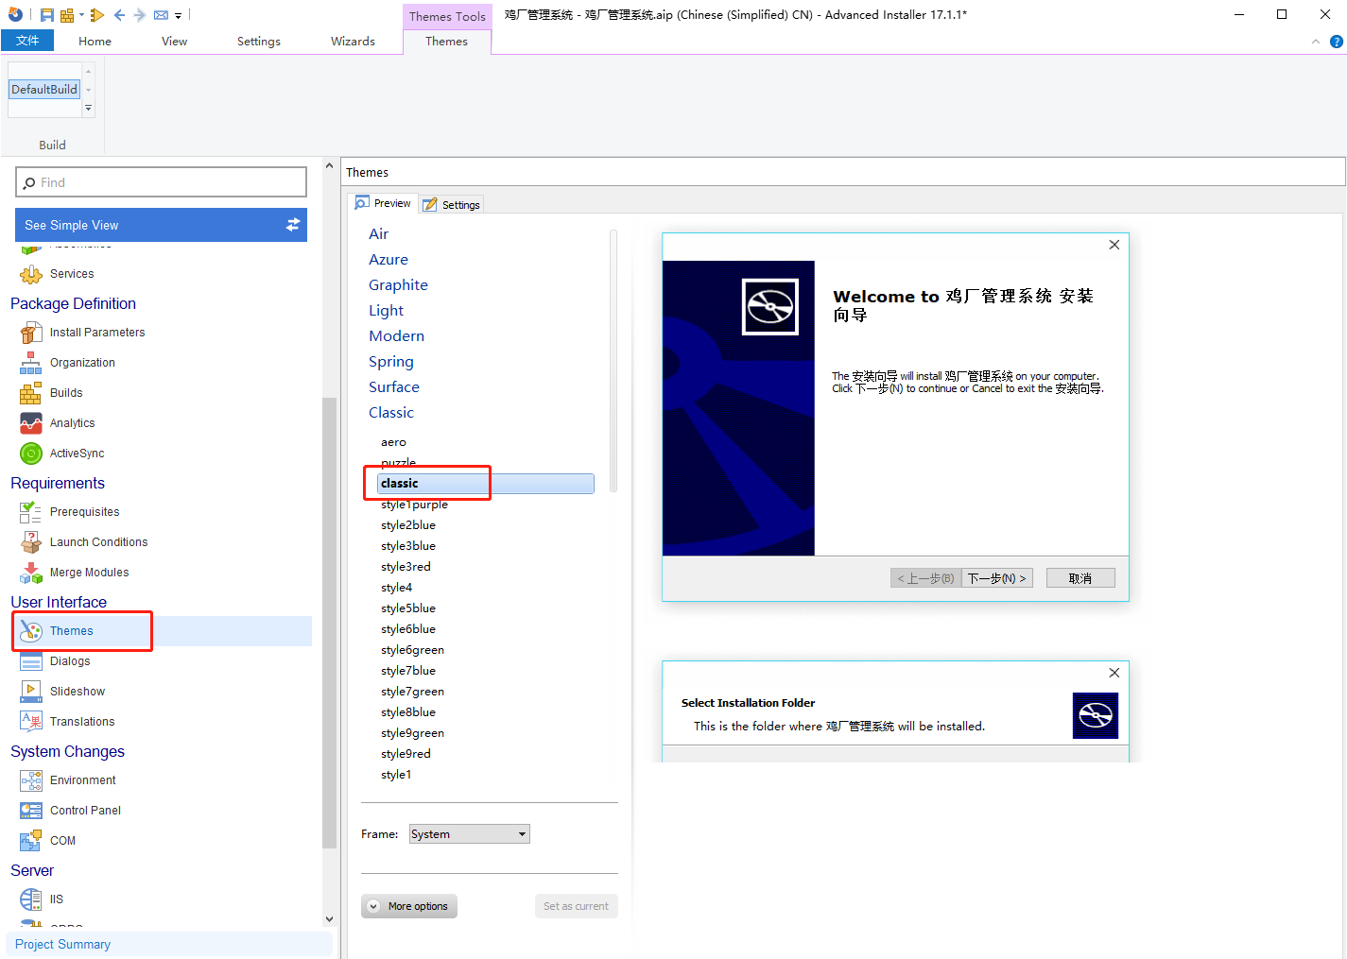The width and height of the screenshot is (1347, 959).
Task: Expand the build gallery list arrow
Action: click(x=89, y=109)
